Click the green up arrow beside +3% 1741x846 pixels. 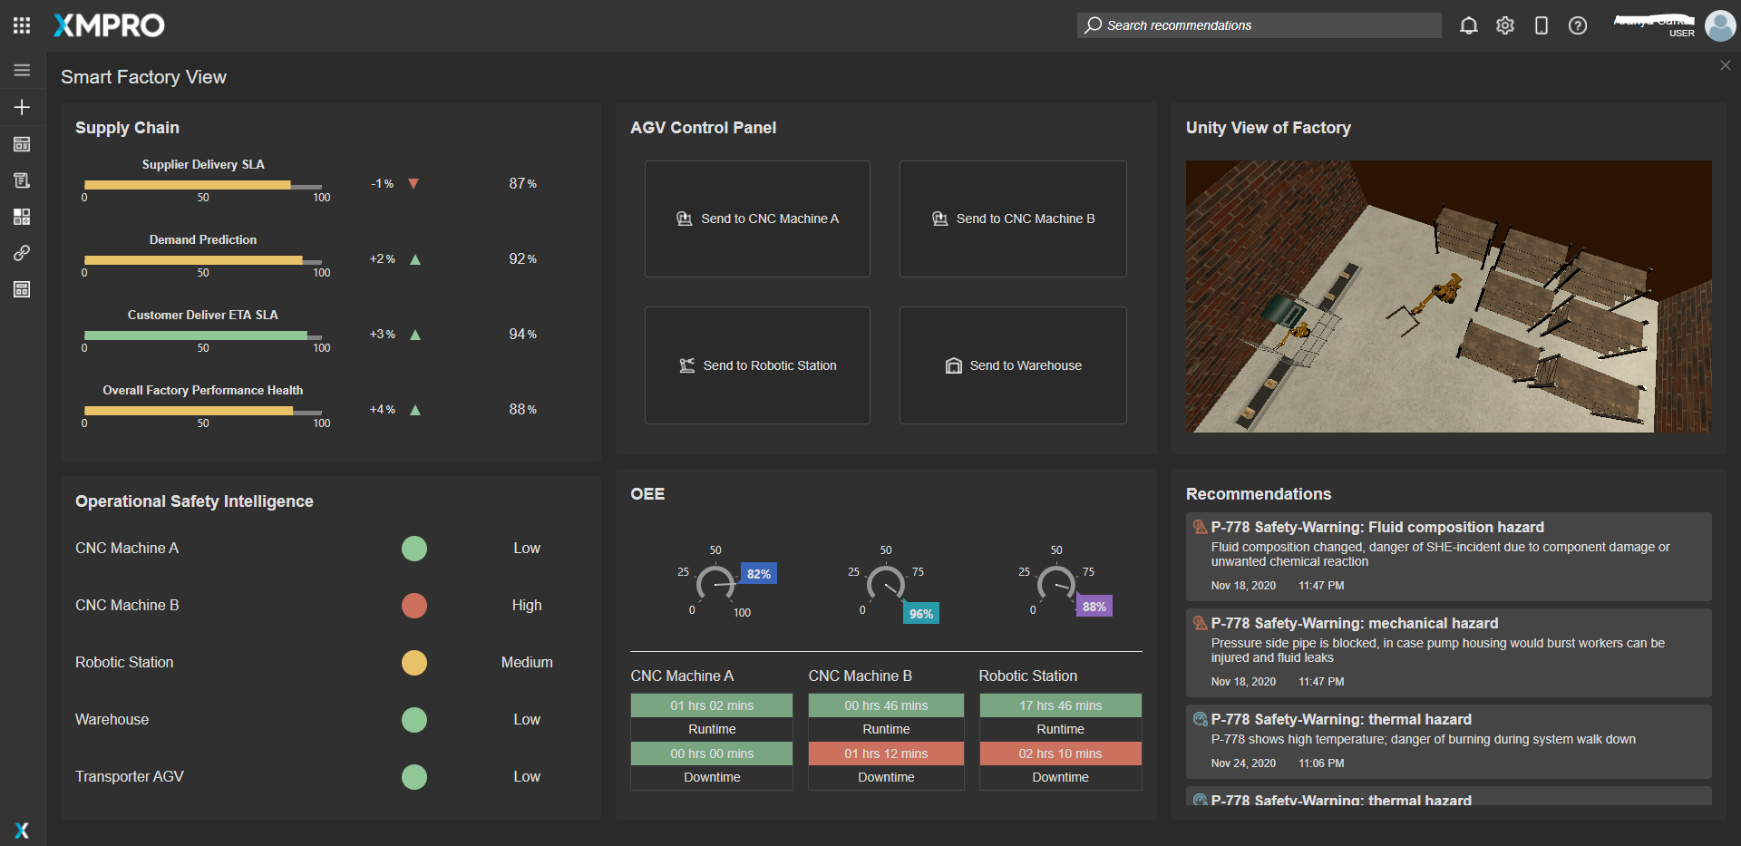tap(415, 335)
